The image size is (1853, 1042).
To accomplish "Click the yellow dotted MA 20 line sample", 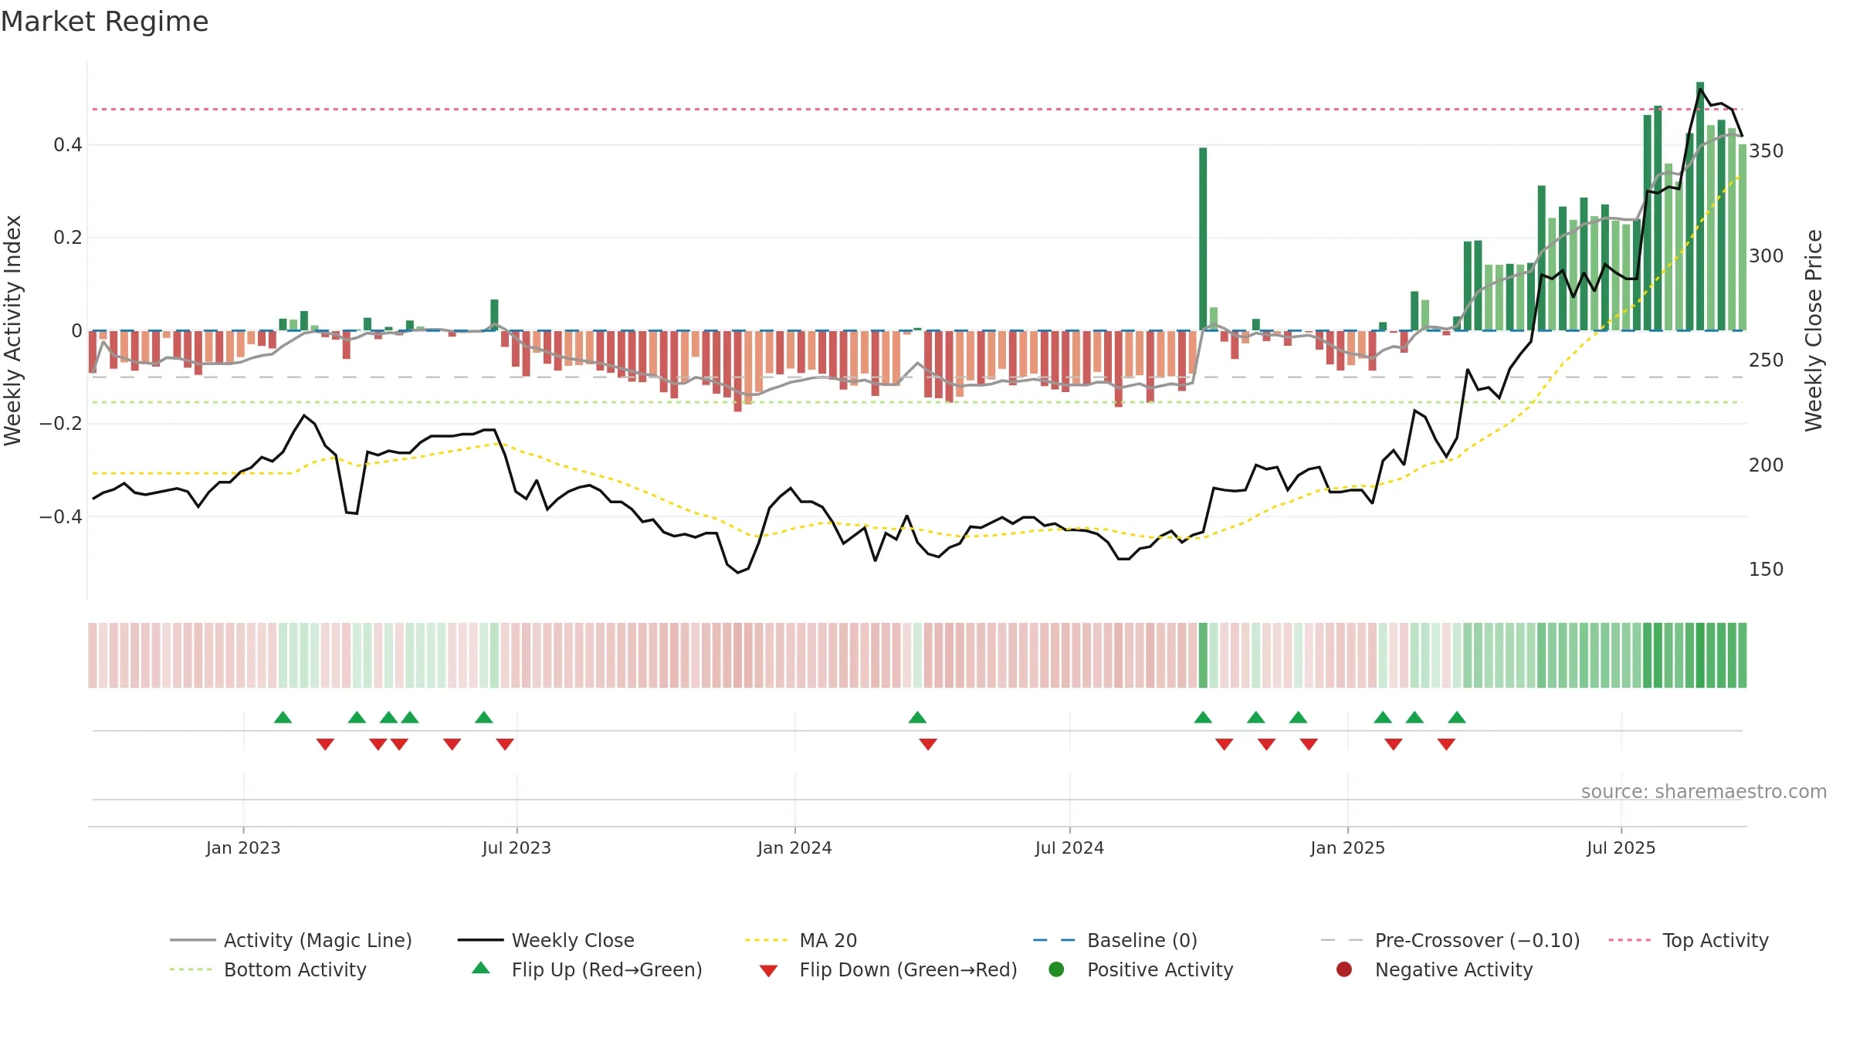I will [766, 940].
